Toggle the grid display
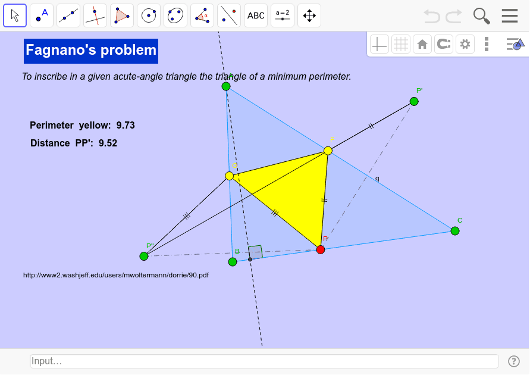 point(400,43)
